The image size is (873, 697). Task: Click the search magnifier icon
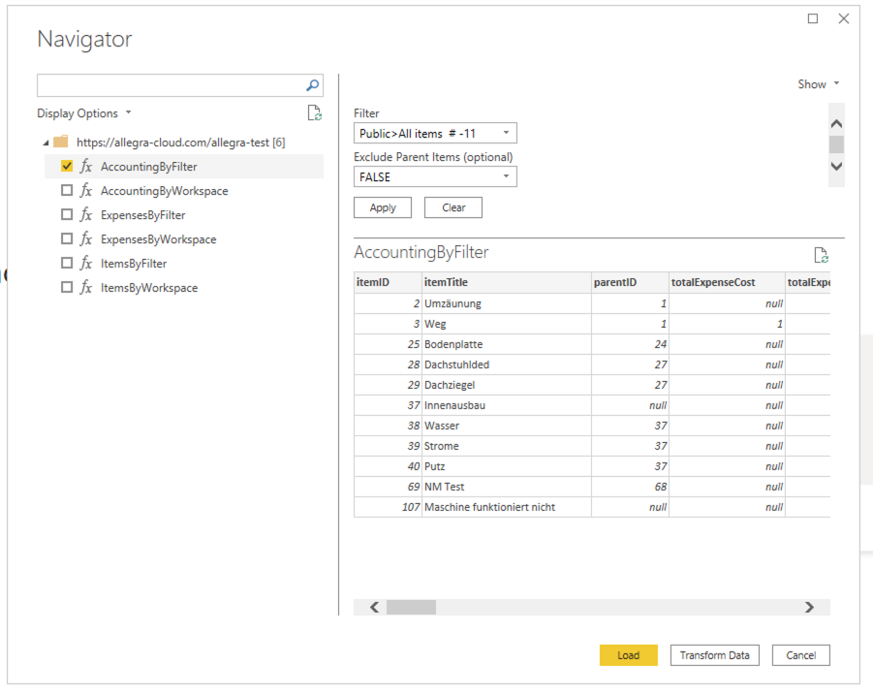point(312,85)
